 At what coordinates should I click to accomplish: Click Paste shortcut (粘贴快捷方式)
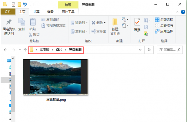54,25
